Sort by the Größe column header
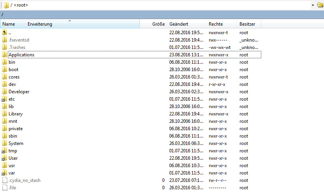 coord(158,24)
